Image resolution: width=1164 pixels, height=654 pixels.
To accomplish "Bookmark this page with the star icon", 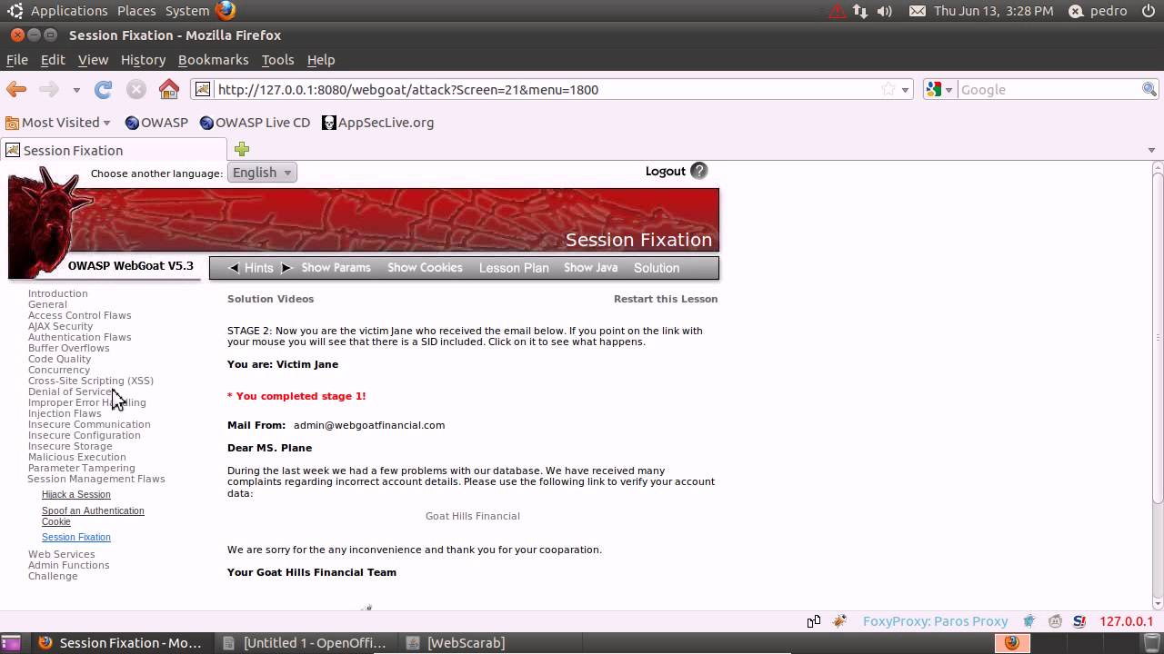I will 888,89.
